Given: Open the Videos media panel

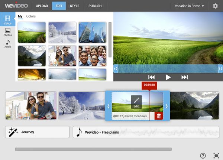Looking at the screenshot, I should pos(7,19).
